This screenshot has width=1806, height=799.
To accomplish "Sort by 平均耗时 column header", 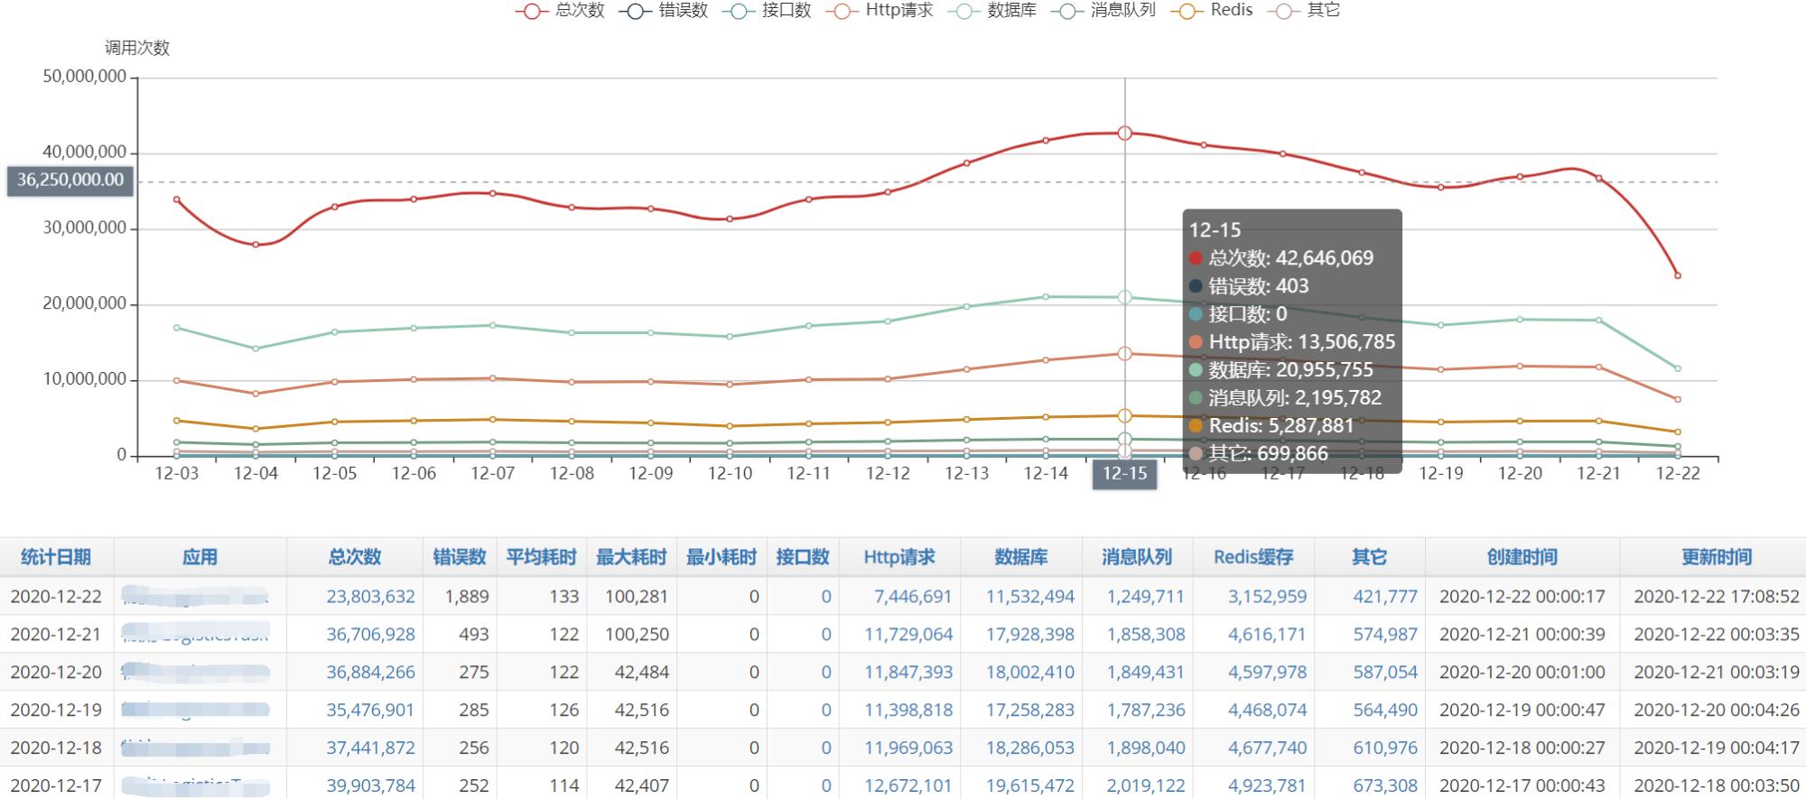I will click(540, 557).
